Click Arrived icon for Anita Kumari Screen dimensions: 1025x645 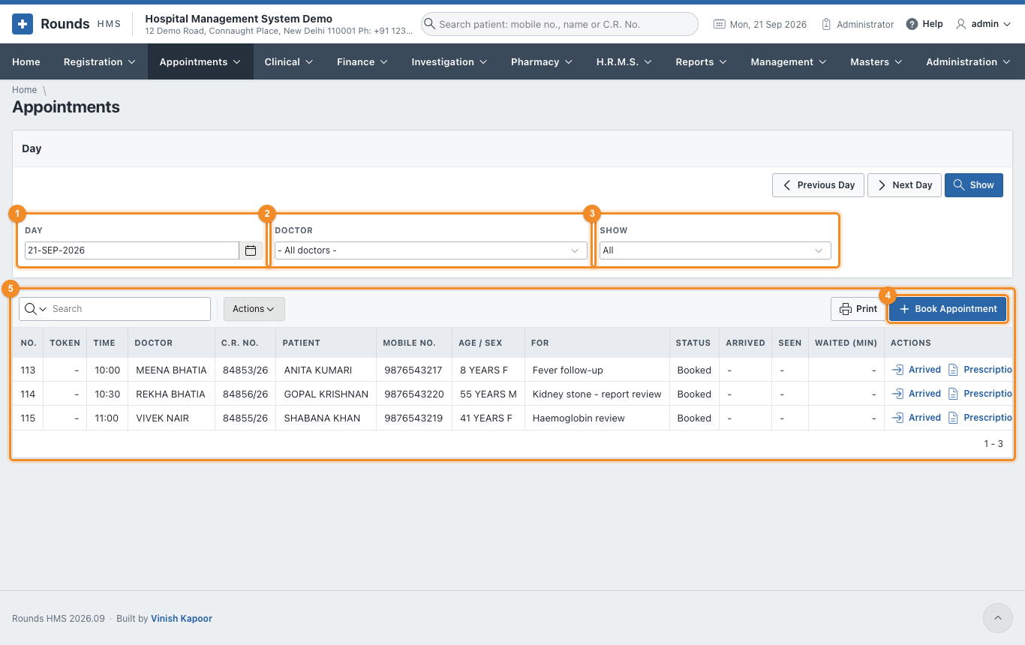pos(898,370)
